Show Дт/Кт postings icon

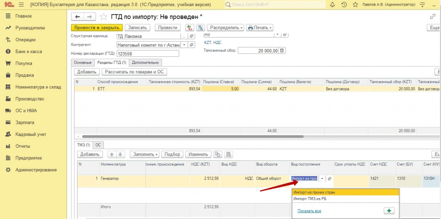(189, 28)
